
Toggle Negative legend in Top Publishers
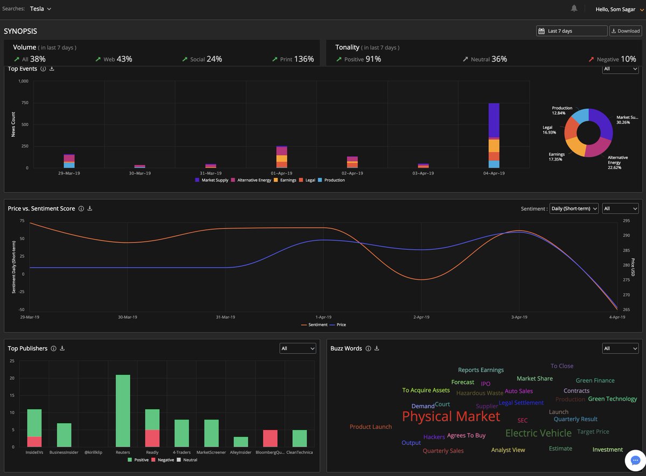point(163,460)
